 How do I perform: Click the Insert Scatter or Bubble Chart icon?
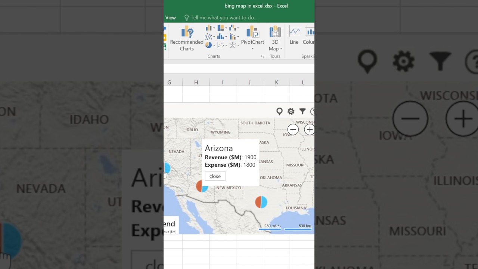pos(220,45)
